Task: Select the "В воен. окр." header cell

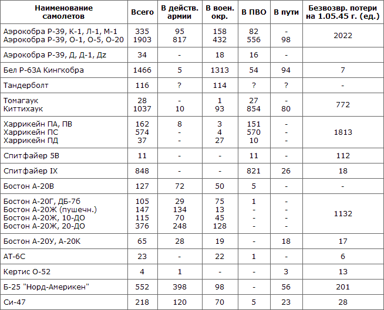Action: click(221, 12)
